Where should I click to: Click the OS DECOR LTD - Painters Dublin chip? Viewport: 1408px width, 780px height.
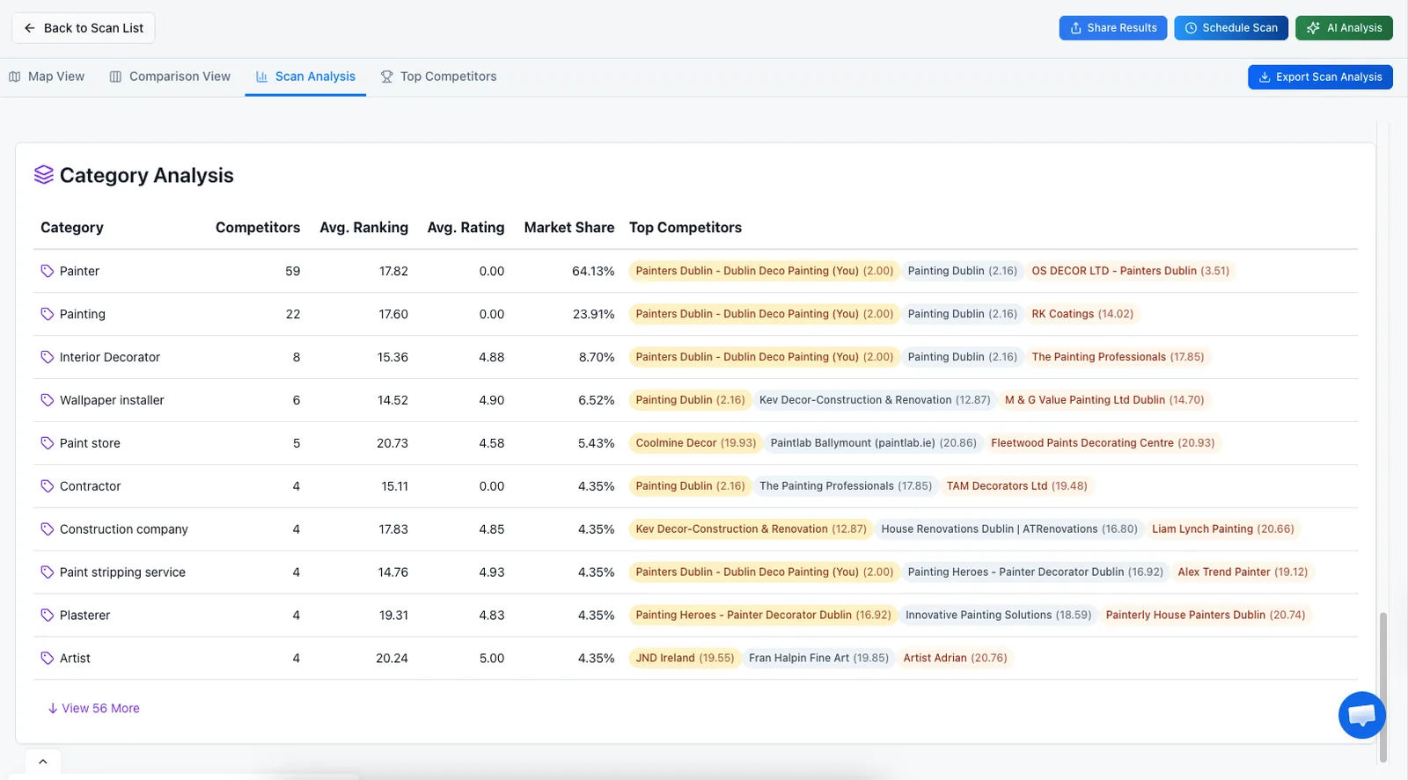point(1130,271)
